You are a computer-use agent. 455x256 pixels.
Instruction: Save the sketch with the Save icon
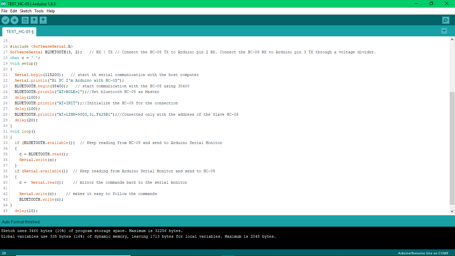point(43,20)
